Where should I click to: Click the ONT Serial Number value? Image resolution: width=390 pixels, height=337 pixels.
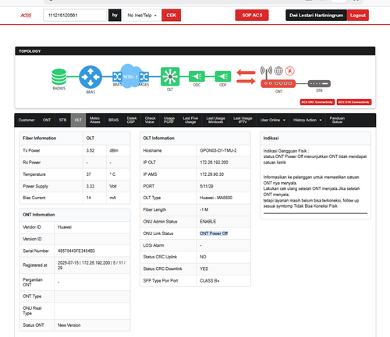click(x=76, y=251)
